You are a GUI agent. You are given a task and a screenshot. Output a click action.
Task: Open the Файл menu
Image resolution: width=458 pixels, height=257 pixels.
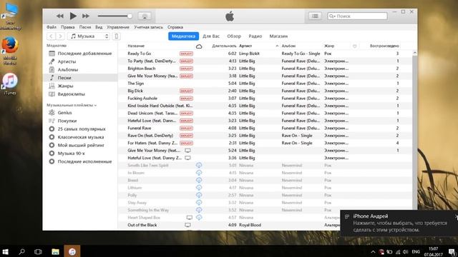coord(52,27)
